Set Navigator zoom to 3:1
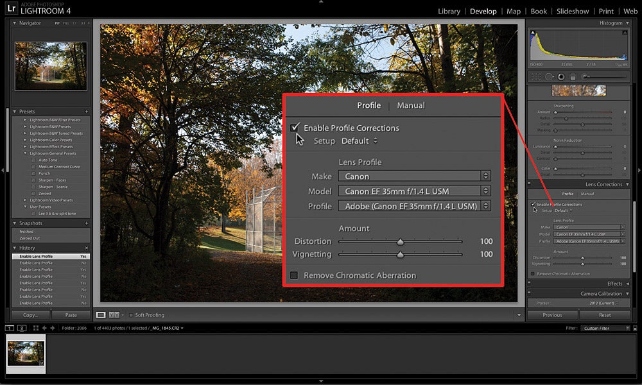 click(x=83, y=23)
